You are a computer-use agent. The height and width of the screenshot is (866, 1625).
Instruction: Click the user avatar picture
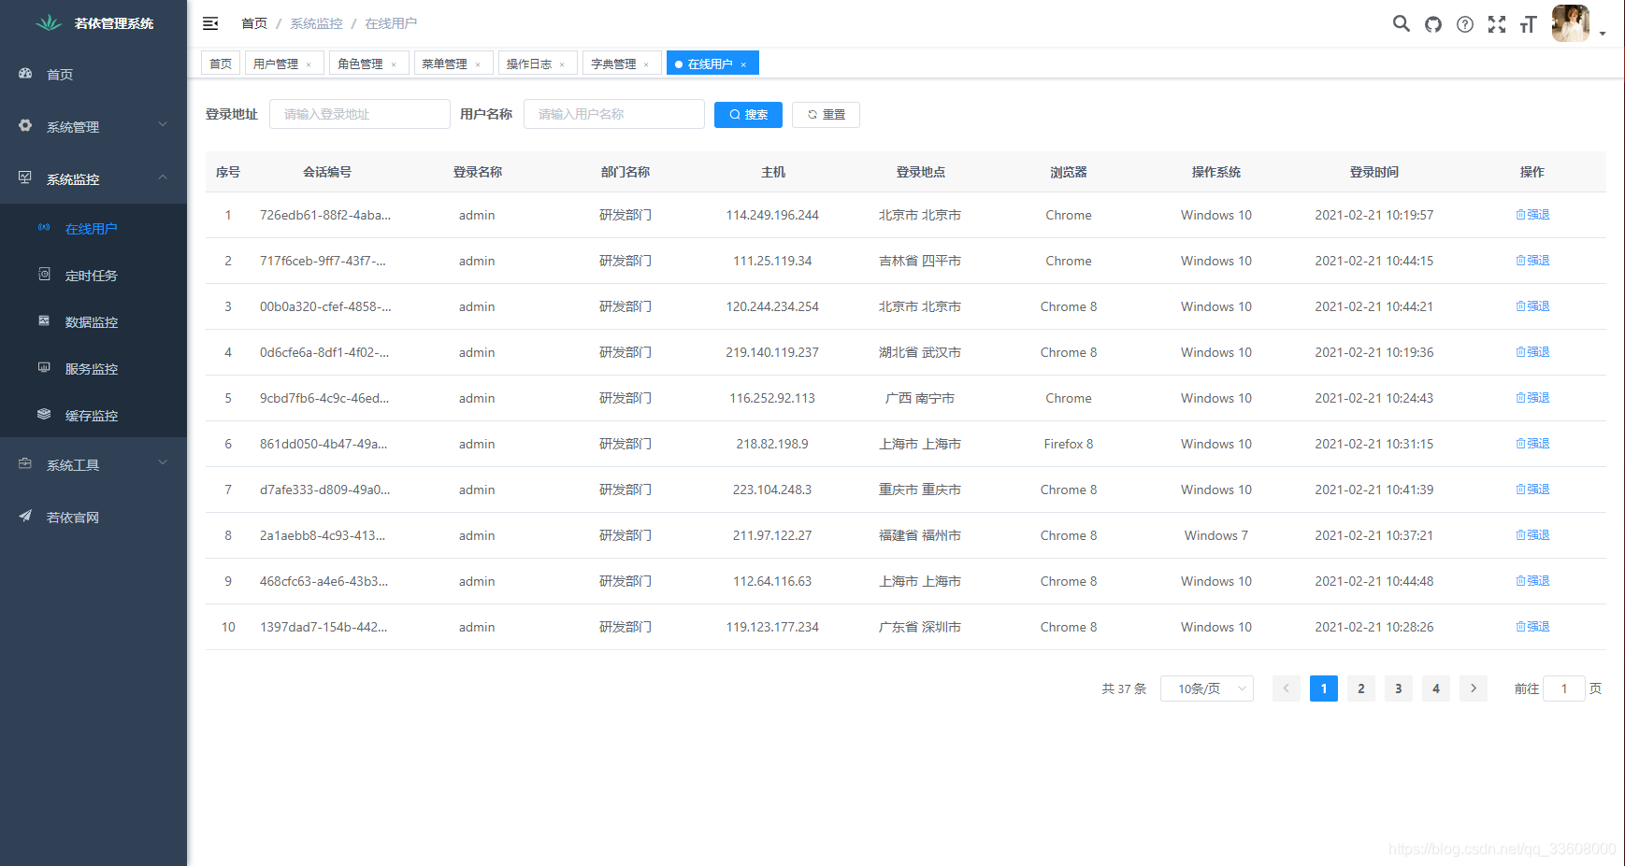[x=1571, y=23]
